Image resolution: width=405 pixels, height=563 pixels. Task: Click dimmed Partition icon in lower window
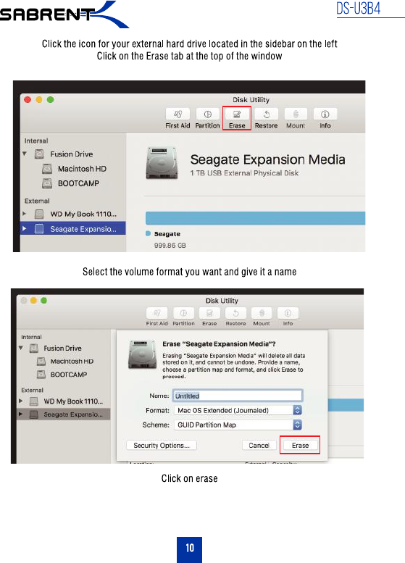pos(183,313)
